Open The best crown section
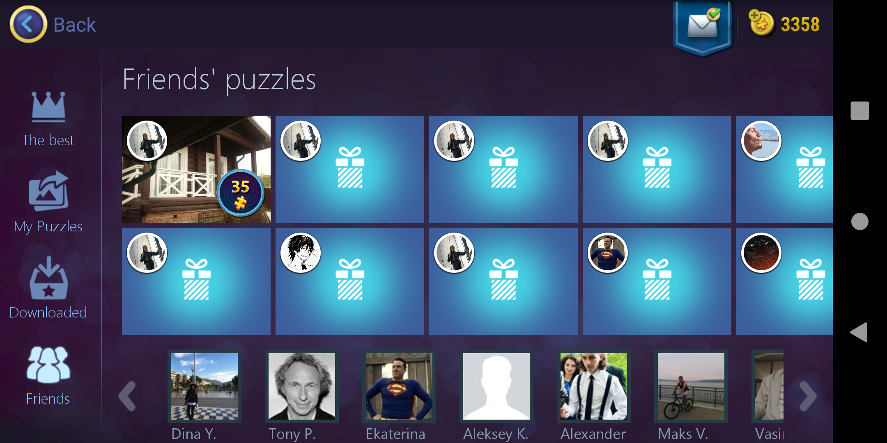The width and height of the screenshot is (887, 443). point(48,119)
